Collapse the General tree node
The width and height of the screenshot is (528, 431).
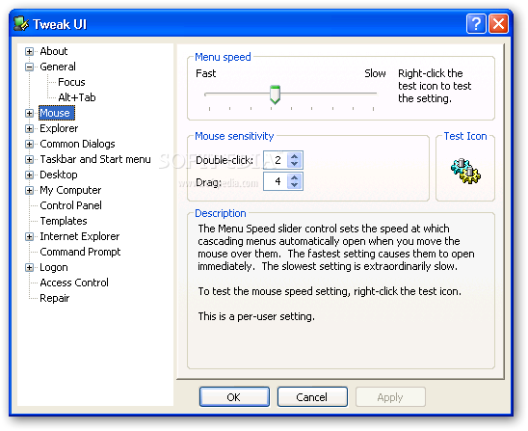click(29, 67)
